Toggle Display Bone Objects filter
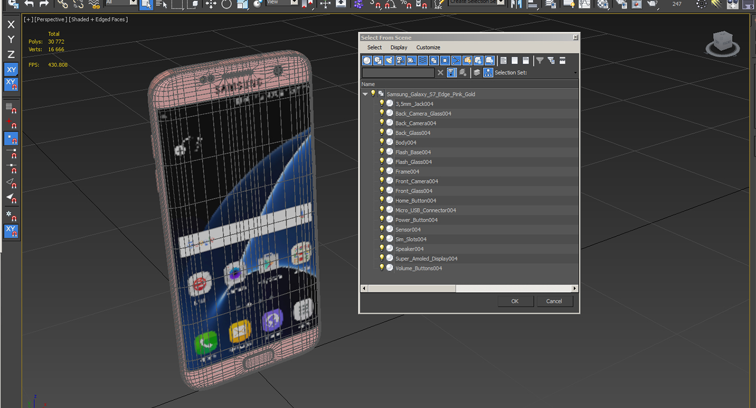This screenshot has height=408, width=756. pyautogui.click(x=456, y=61)
